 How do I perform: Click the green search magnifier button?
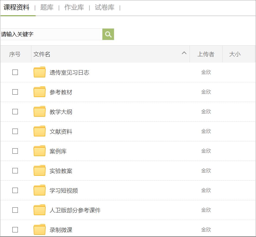click(108, 34)
